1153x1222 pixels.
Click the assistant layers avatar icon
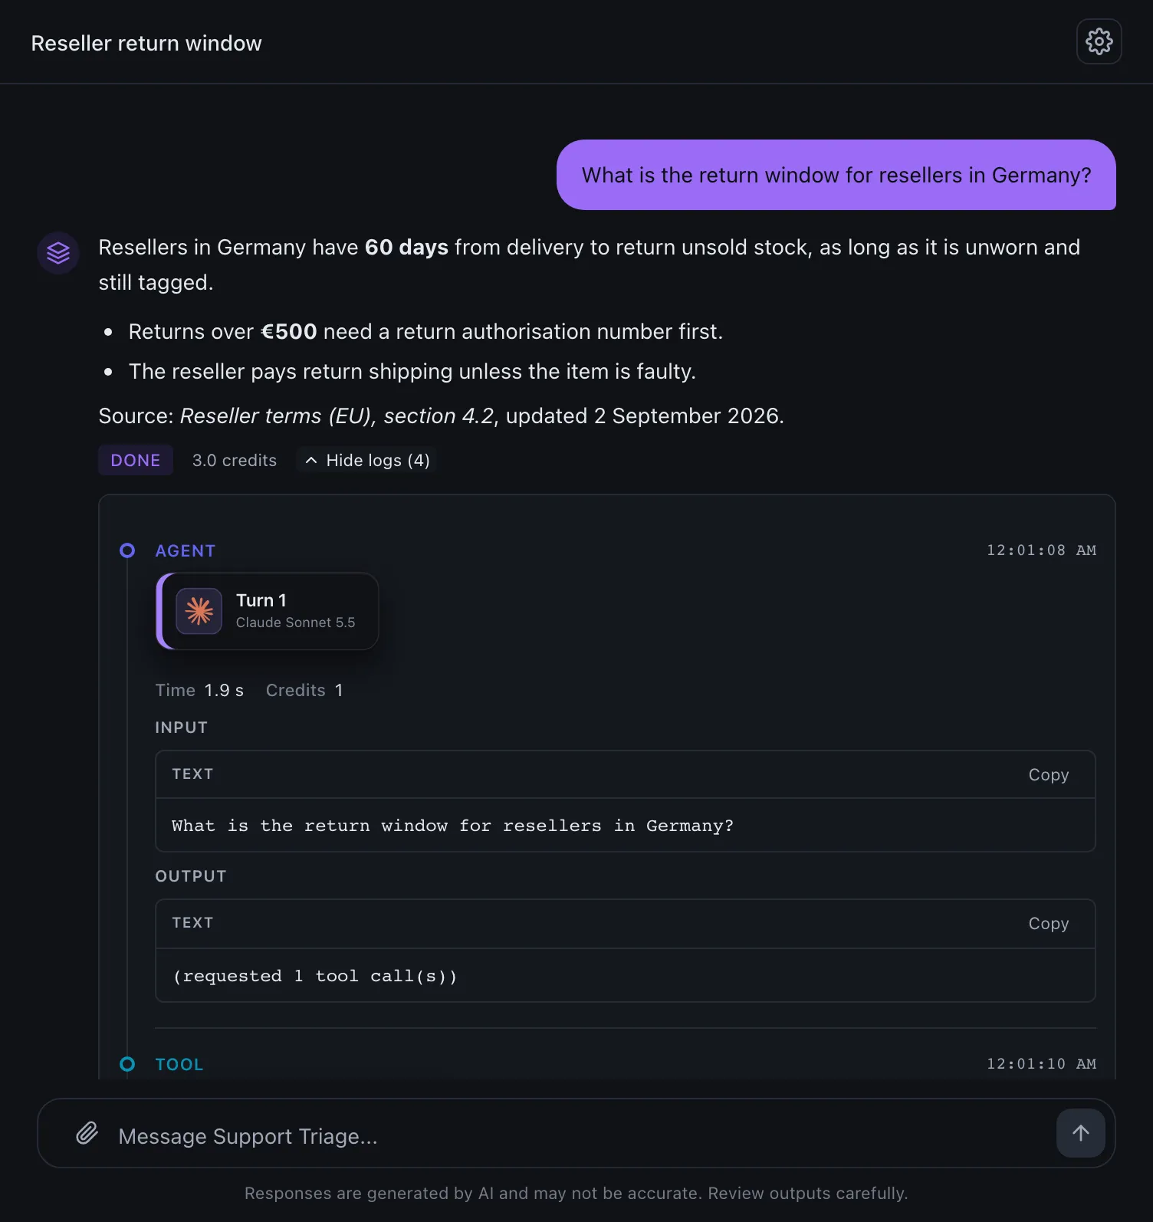58,253
